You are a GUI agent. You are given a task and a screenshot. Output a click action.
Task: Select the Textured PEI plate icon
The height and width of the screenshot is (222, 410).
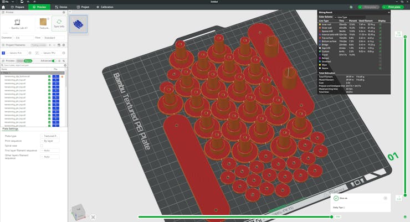pyautogui.click(x=43, y=23)
